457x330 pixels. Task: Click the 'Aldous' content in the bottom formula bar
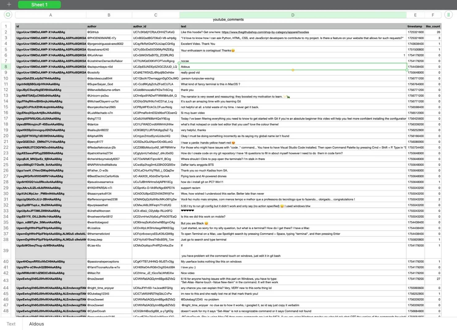point(36,324)
